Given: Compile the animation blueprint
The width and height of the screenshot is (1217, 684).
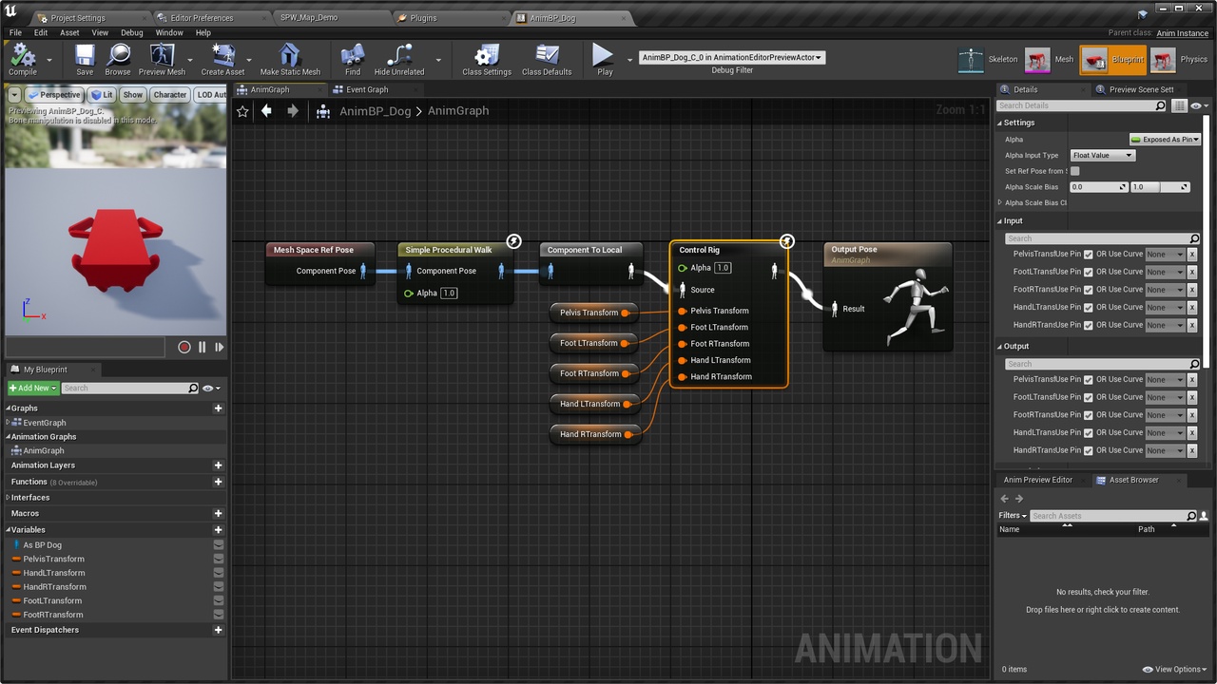Looking at the screenshot, I should click(21, 58).
